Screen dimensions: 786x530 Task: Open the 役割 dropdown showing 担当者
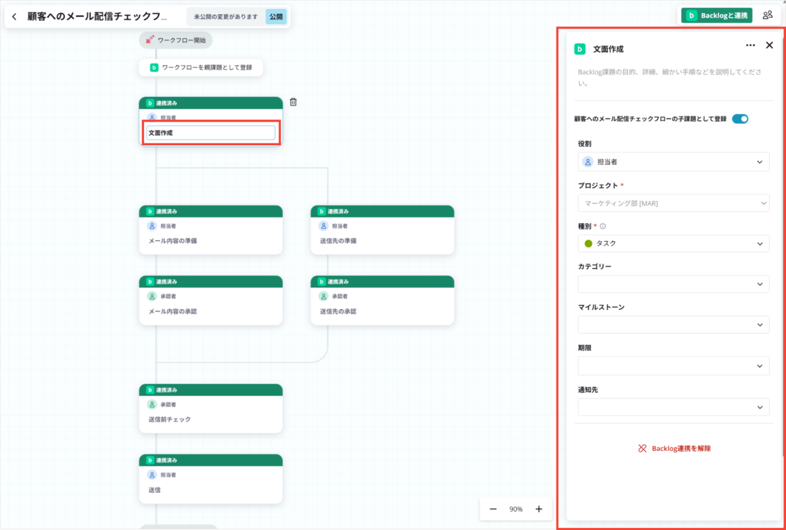pos(673,162)
